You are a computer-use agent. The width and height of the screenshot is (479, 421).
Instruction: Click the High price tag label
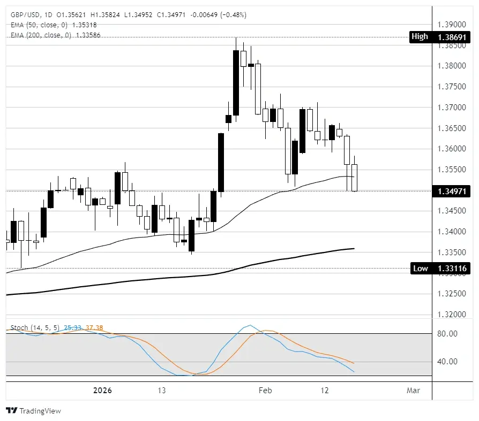[420, 37]
